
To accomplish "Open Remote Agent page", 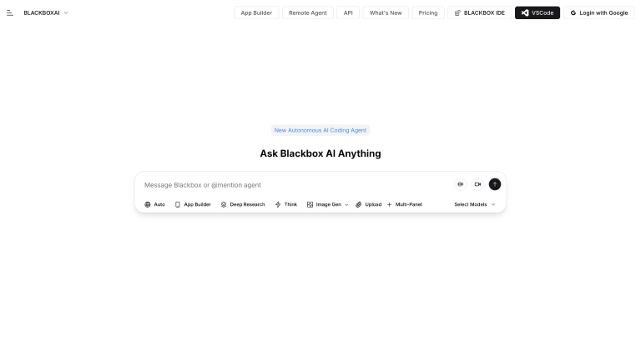I will [x=308, y=13].
